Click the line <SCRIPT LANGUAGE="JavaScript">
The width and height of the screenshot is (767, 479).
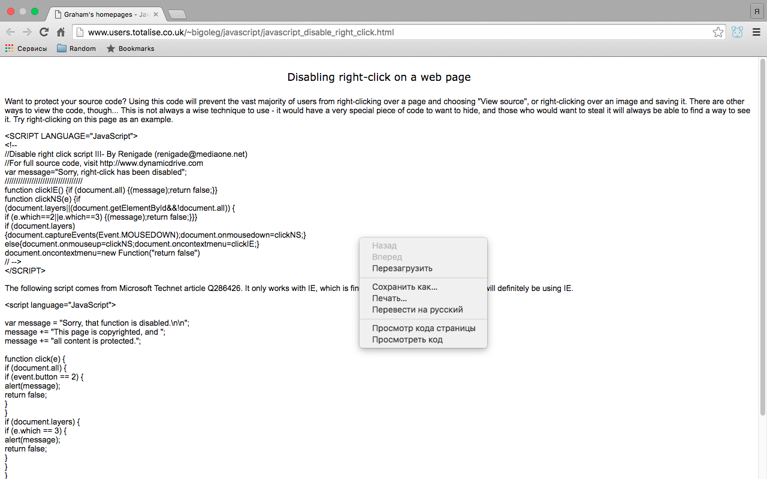71,136
